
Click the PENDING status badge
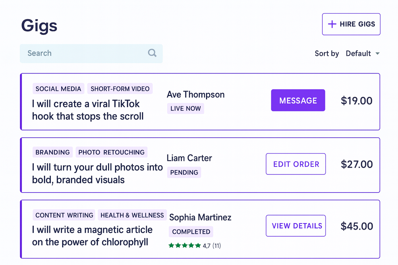tap(184, 172)
